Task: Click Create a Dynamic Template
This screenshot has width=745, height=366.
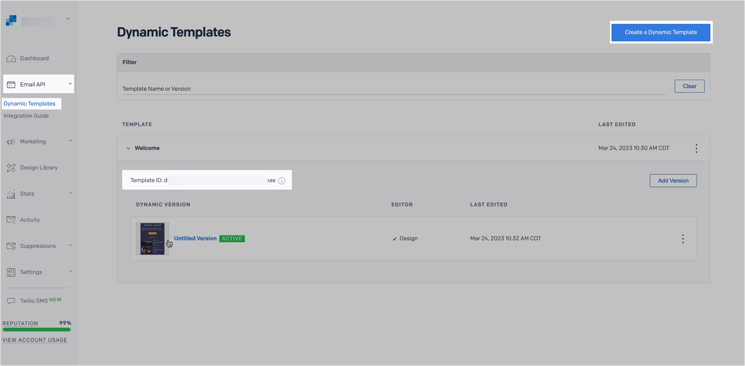Action: (661, 32)
